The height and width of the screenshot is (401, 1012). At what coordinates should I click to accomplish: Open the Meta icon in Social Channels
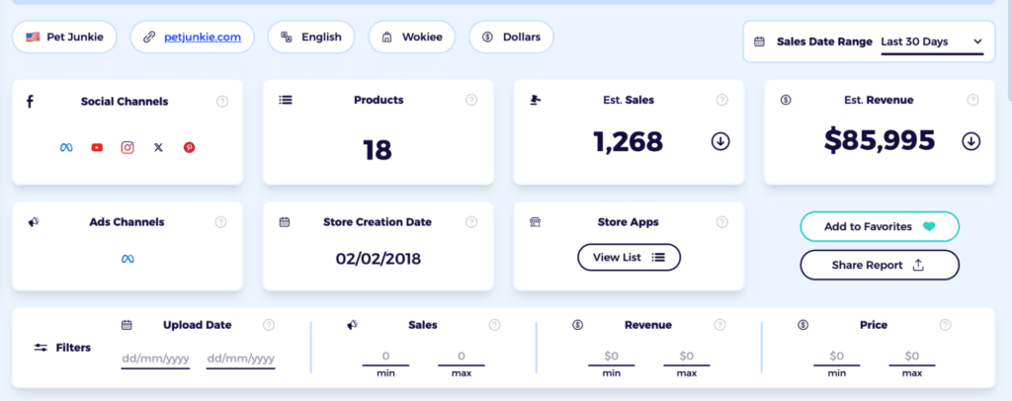point(66,147)
